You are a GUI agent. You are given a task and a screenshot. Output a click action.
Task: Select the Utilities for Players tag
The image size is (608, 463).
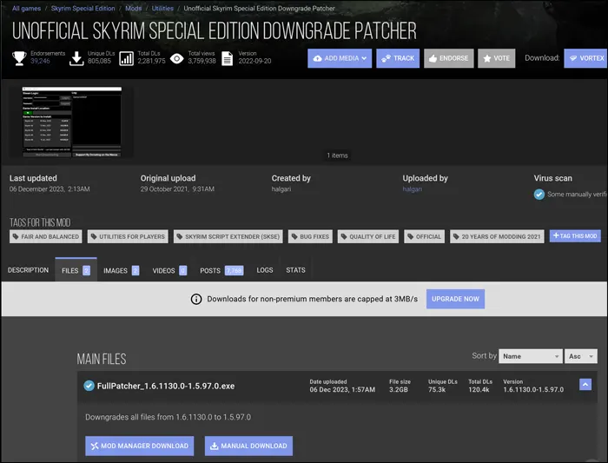pos(128,236)
